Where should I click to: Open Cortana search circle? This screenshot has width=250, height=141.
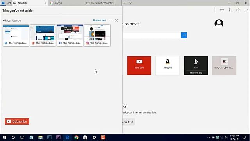click(13, 137)
